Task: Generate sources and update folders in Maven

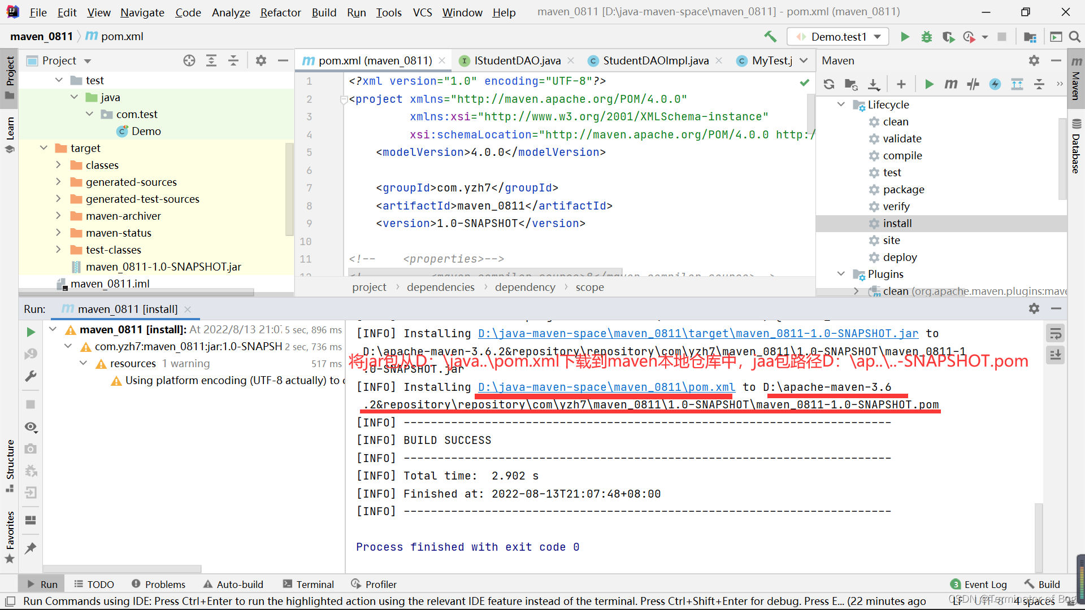Action: pos(851,84)
